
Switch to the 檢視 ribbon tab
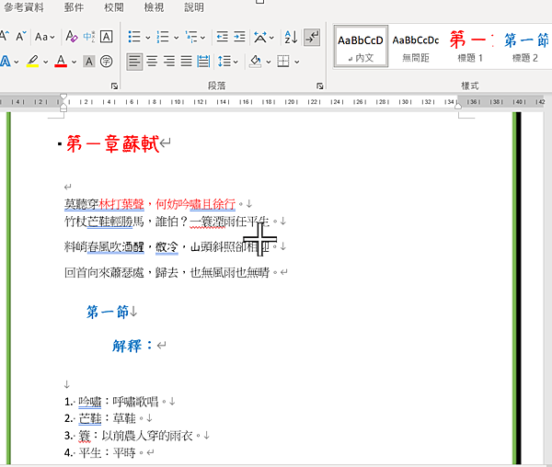click(155, 7)
